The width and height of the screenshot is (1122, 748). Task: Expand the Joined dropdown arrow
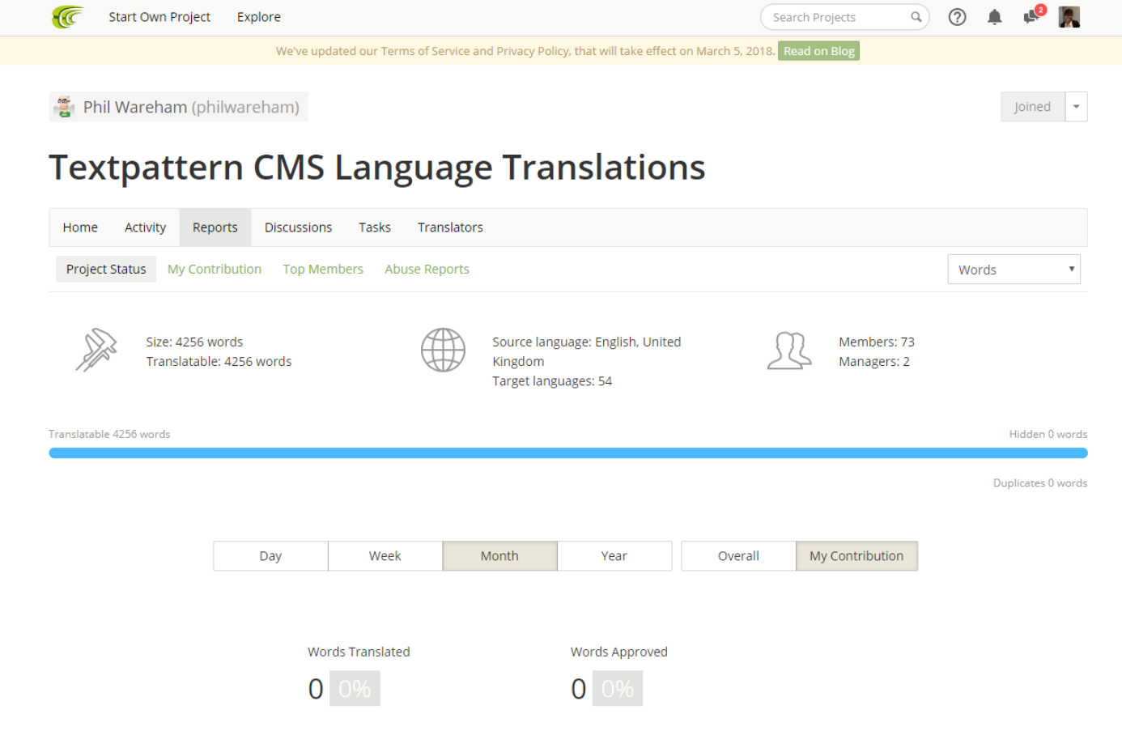coord(1076,107)
